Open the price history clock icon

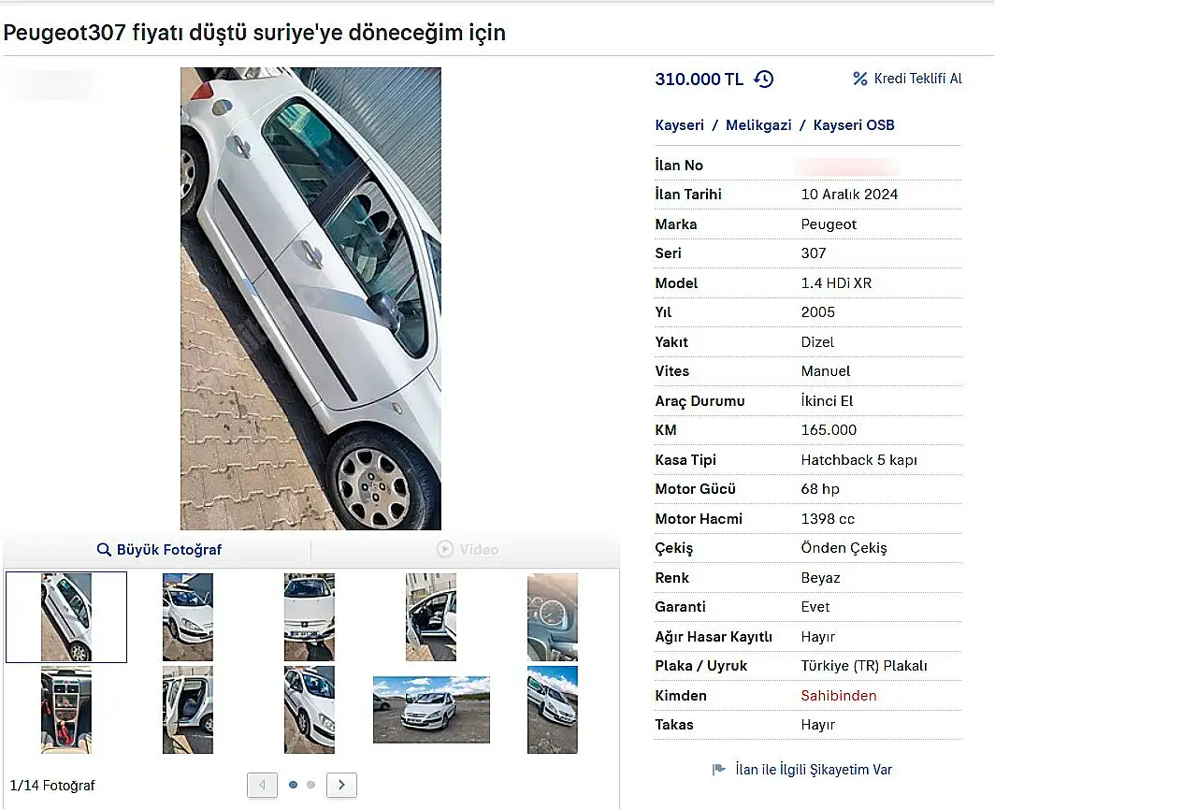[764, 79]
